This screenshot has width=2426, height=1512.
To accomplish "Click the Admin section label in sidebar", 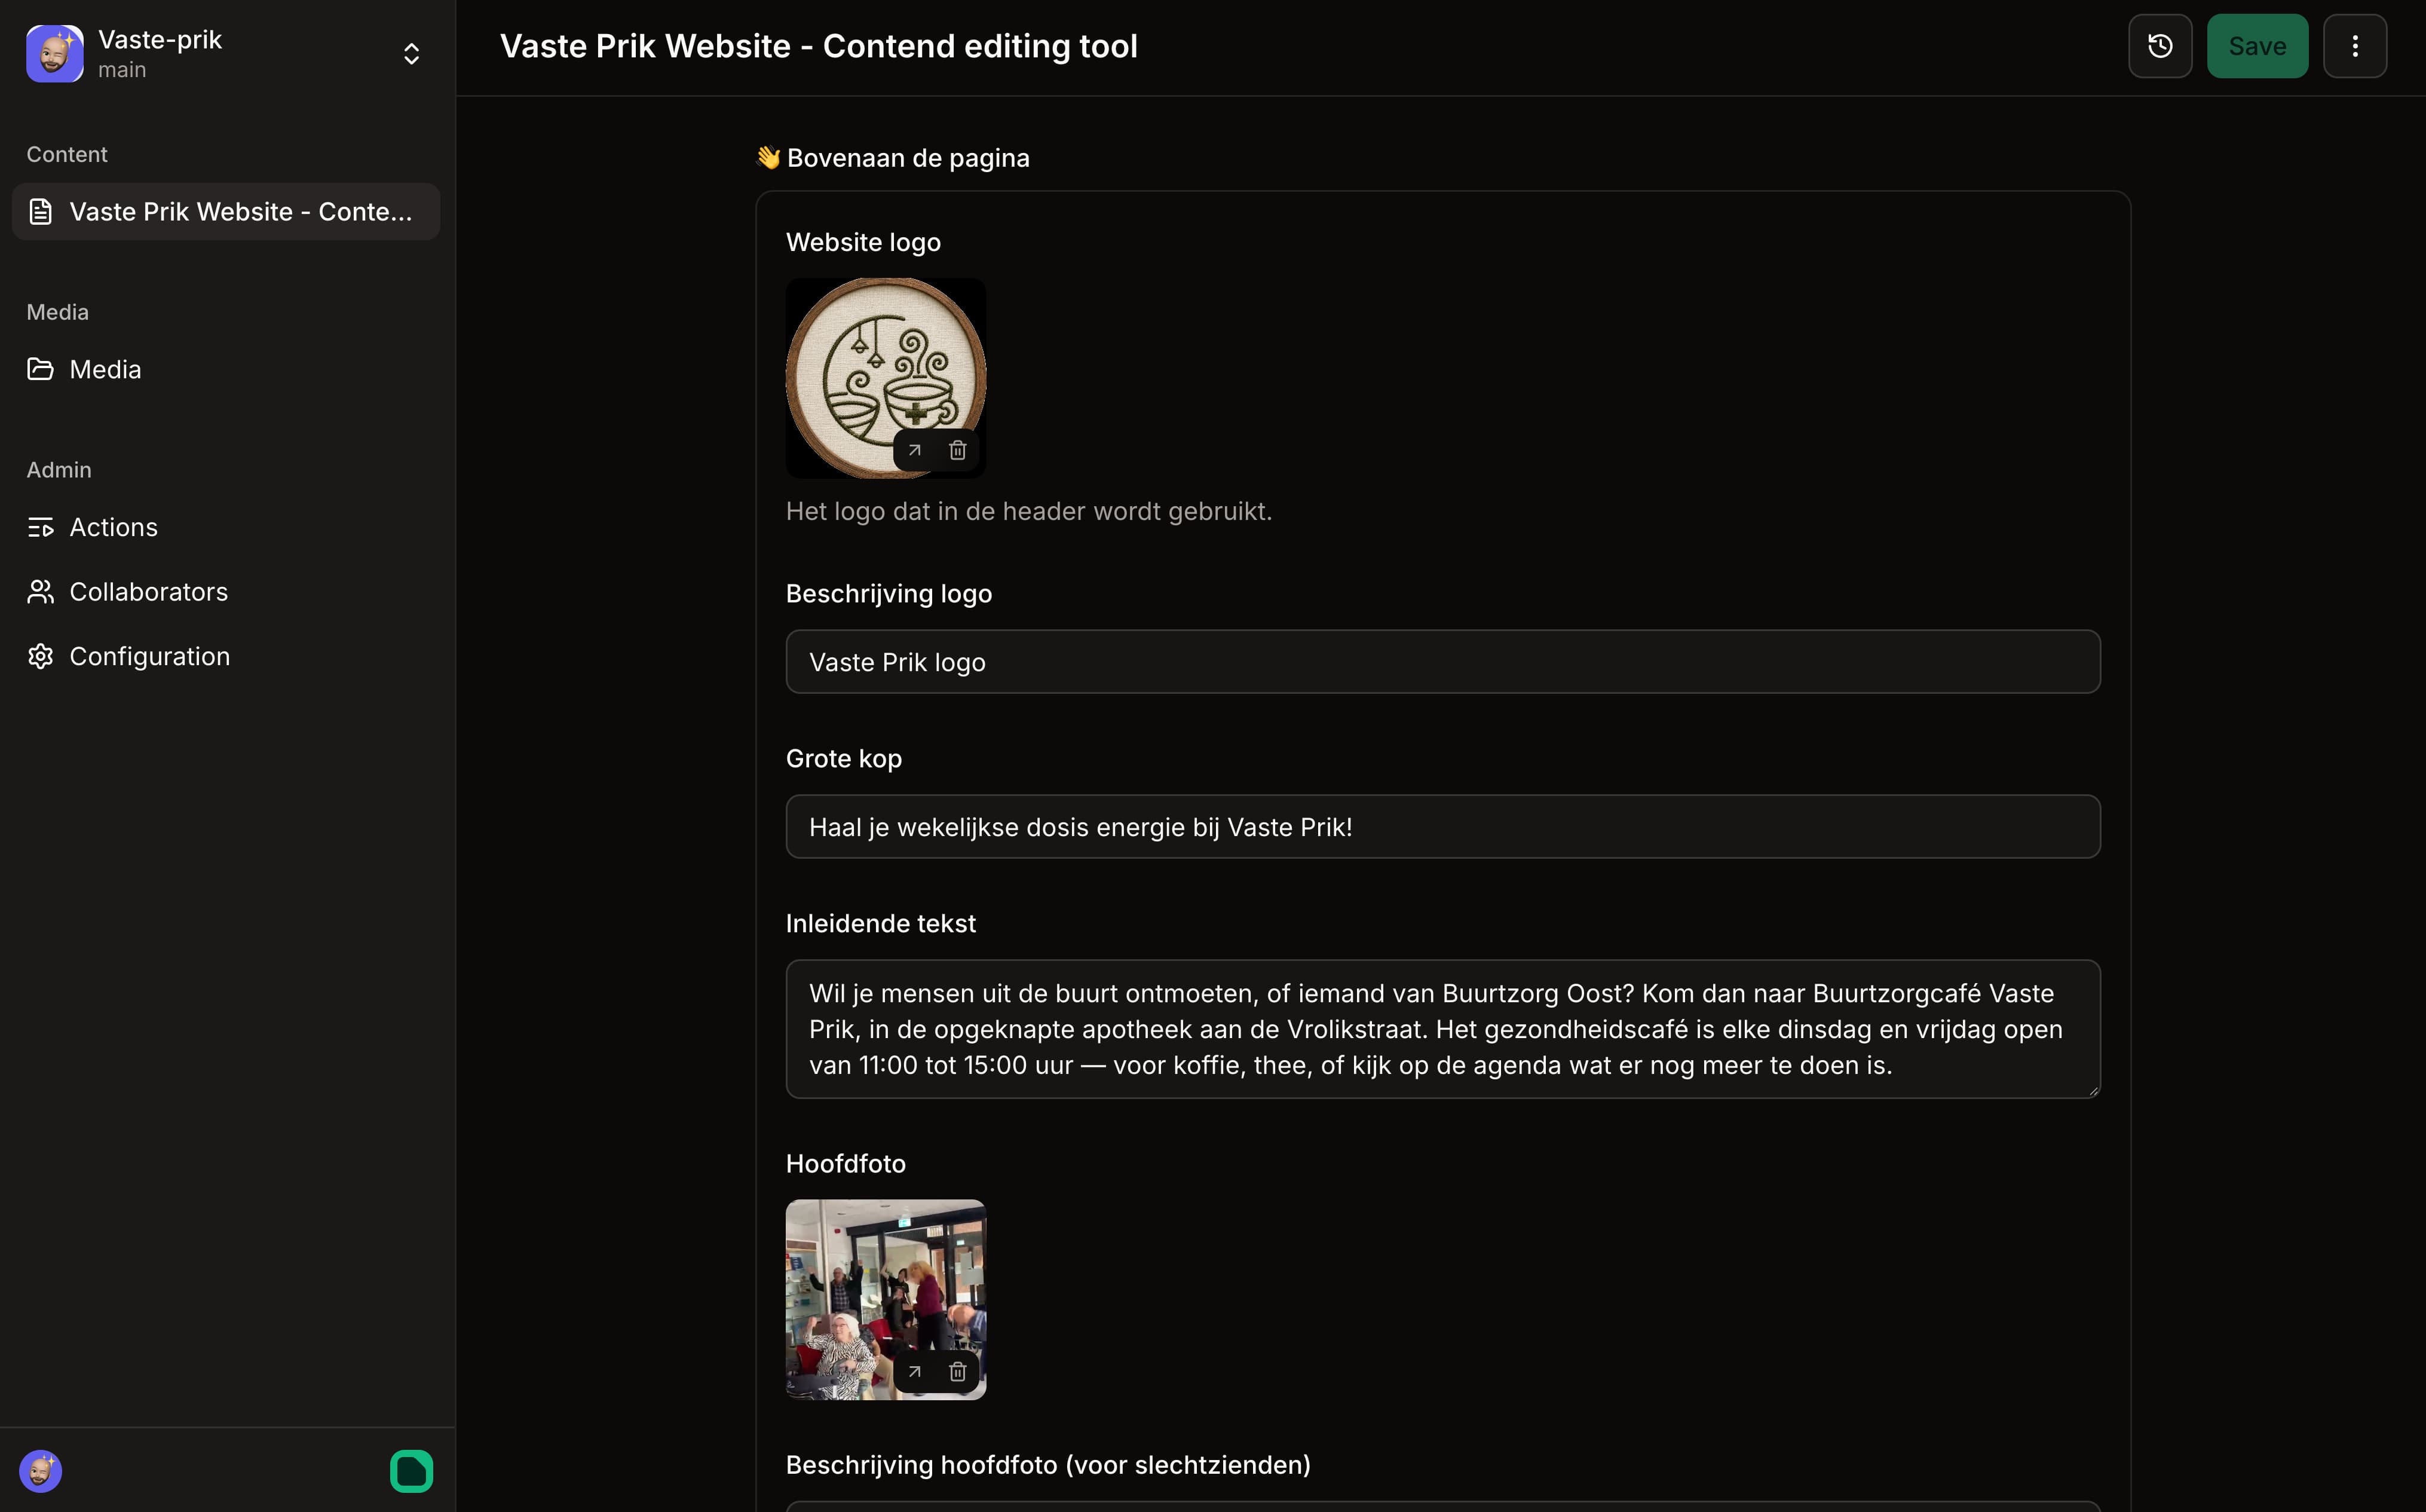I will coord(59,470).
